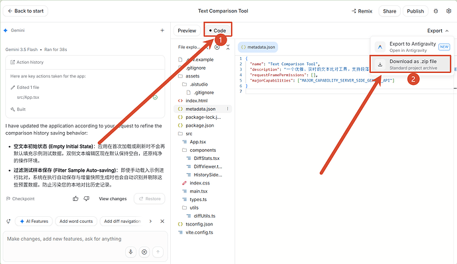Select metadata.json in the file tree
Screen dimensions: 457x264
[x=200, y=109]
